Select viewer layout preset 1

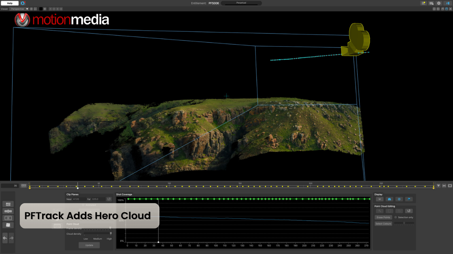[51, 9]
